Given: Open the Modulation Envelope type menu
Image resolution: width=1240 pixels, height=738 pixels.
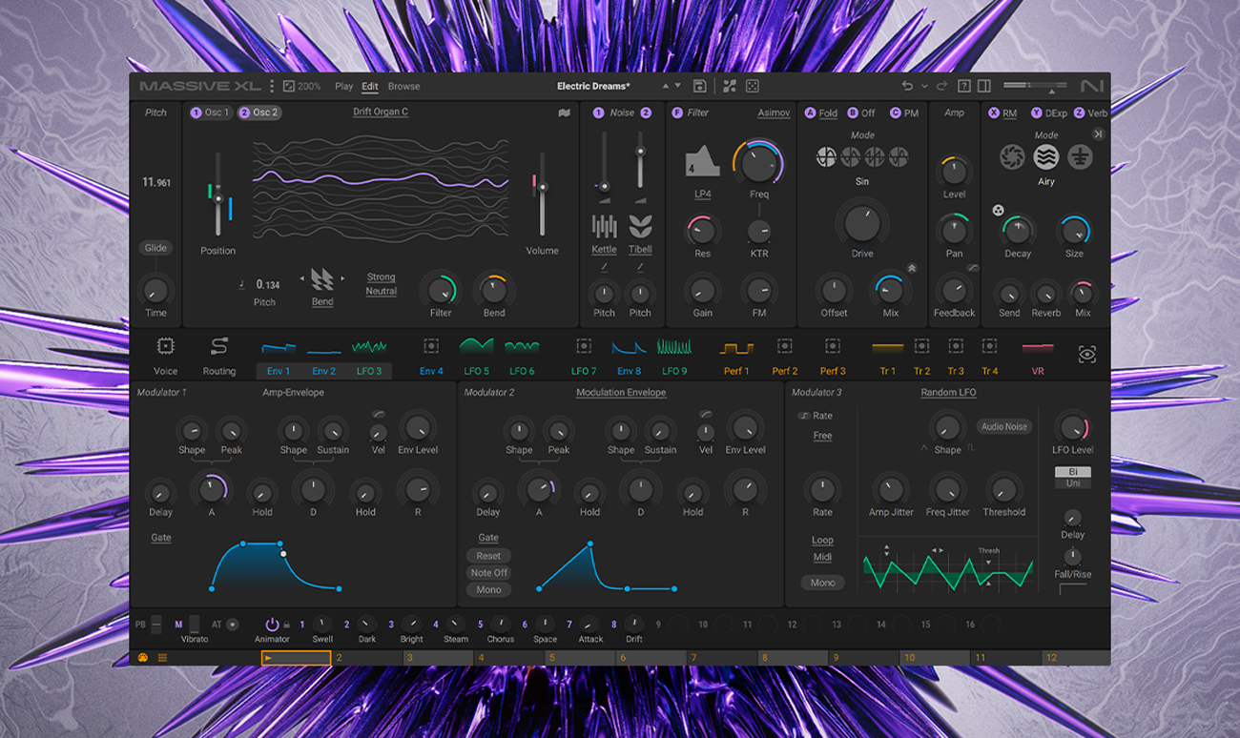Looking at the screenshot, I should point(621,392).
